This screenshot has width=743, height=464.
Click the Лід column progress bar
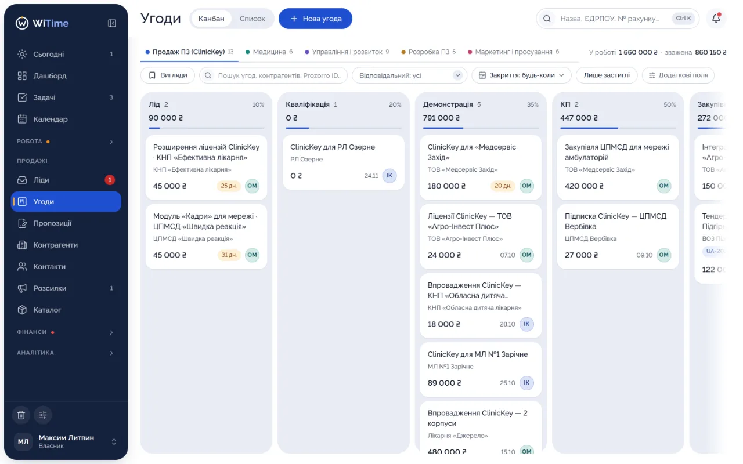tap(206, 128)
